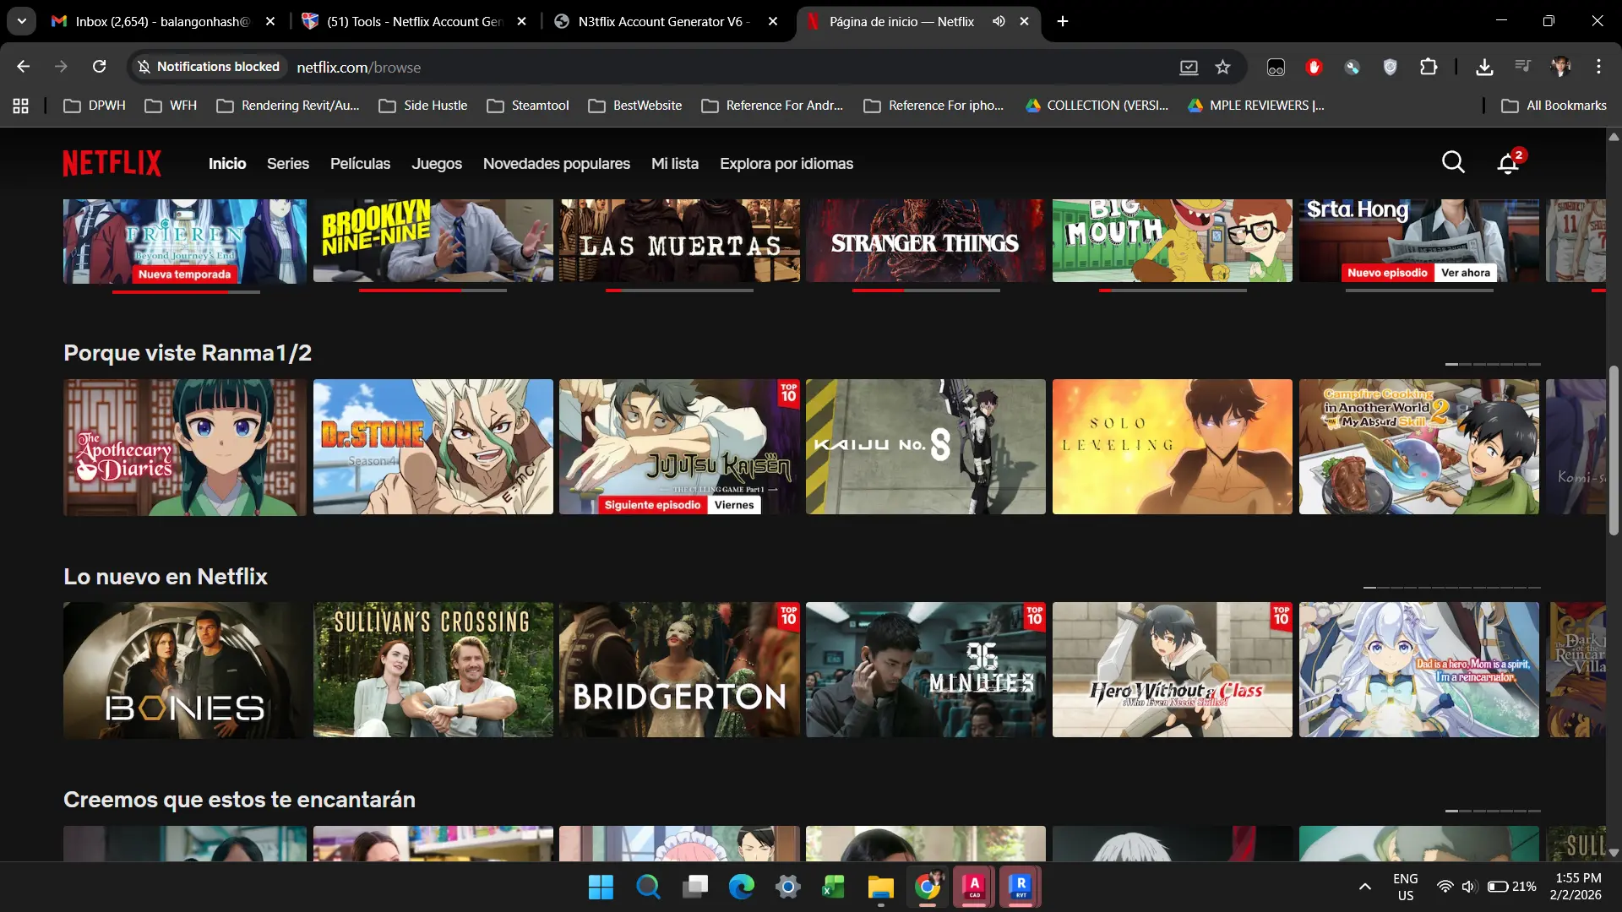Image resolution: width=1622 pixels, height=912 pixels.
Task: Open Steamtool bookmark folder
Action: 528,106
